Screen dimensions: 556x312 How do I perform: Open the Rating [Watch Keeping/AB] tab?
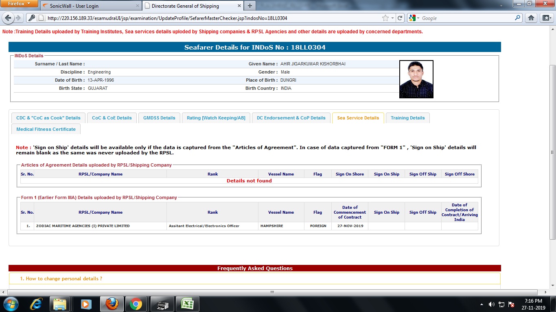click(216, 118)
